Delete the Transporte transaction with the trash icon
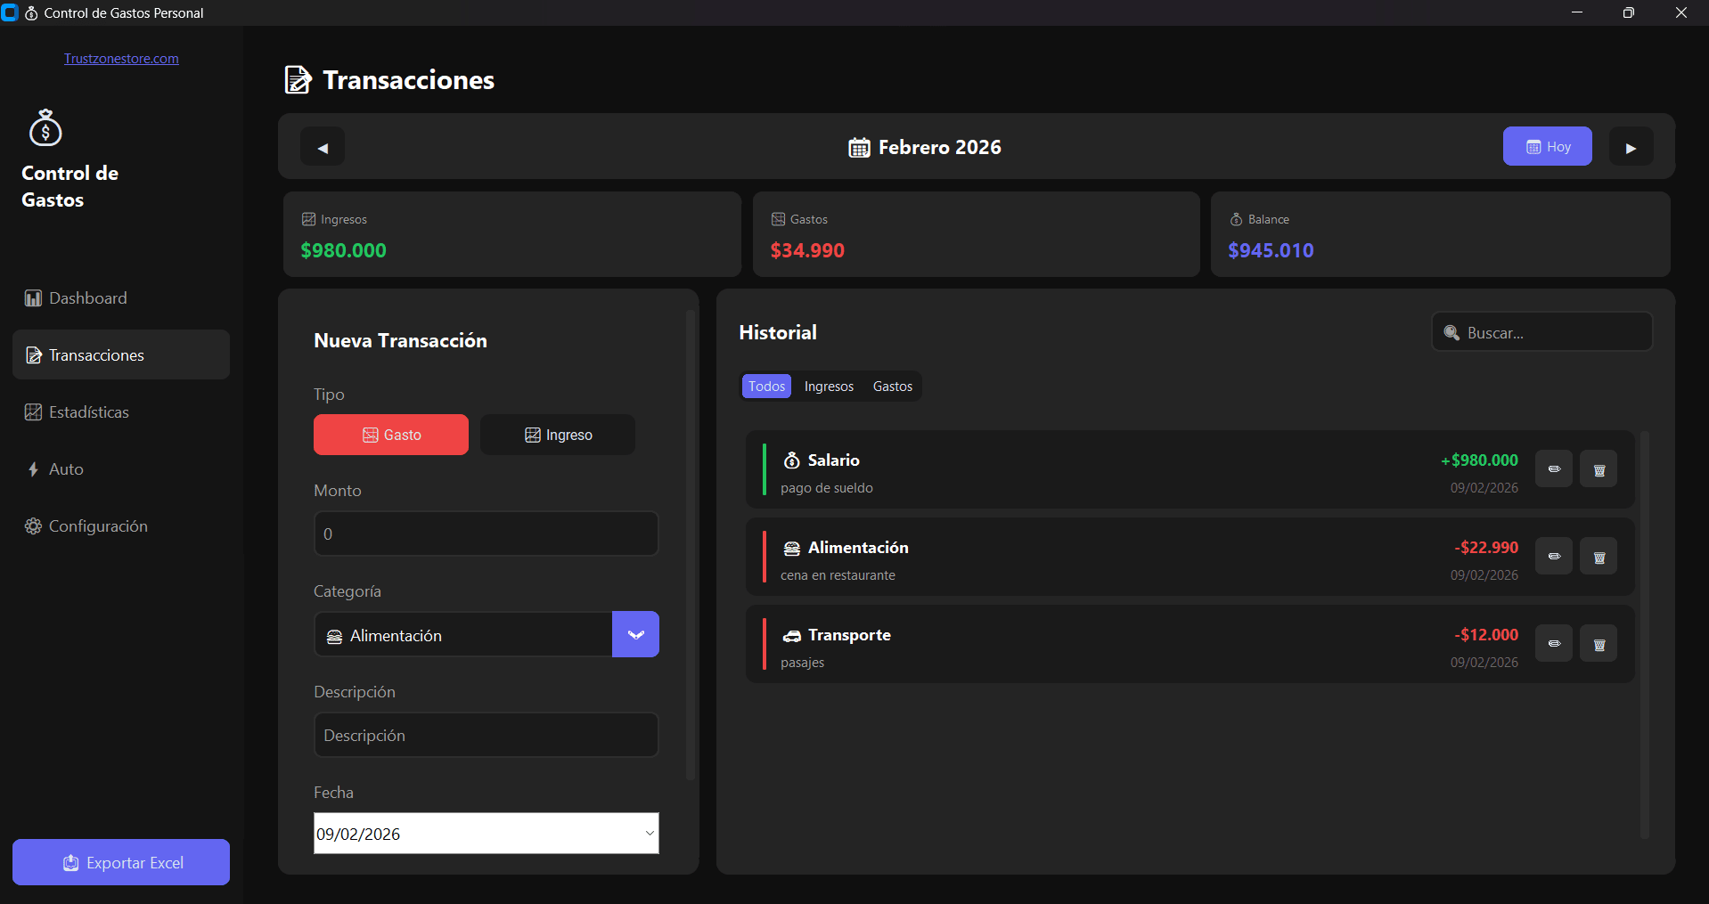Viewport: 1709px width, 904px height. point(1598,642)
